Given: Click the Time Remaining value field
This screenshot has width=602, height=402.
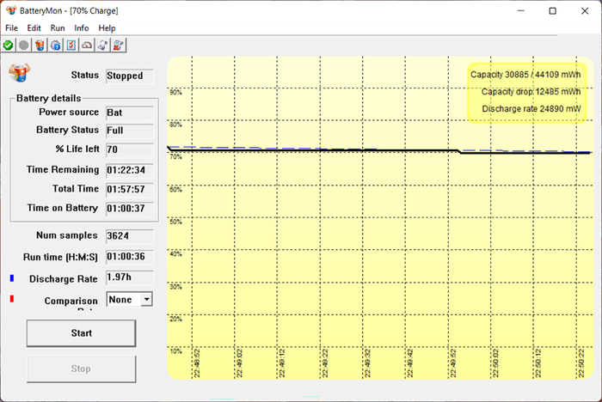Looking at the screenshot, I should pos(130,170).
